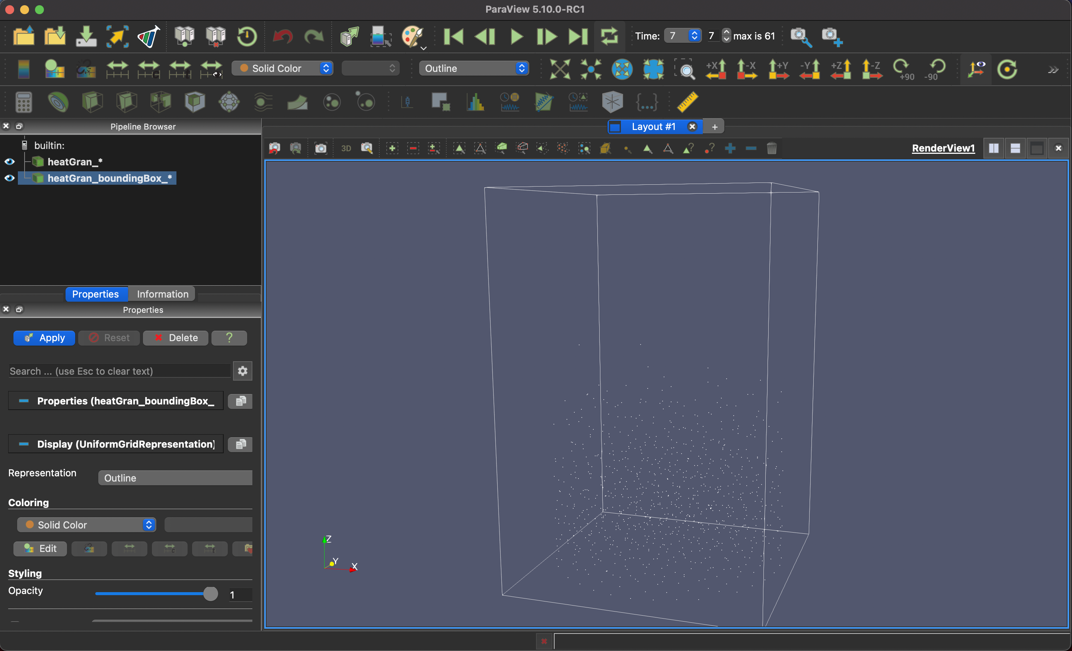The height and width of the screenshot is (651, 1072).
Task: Click the Delete button
Action: 176,338
